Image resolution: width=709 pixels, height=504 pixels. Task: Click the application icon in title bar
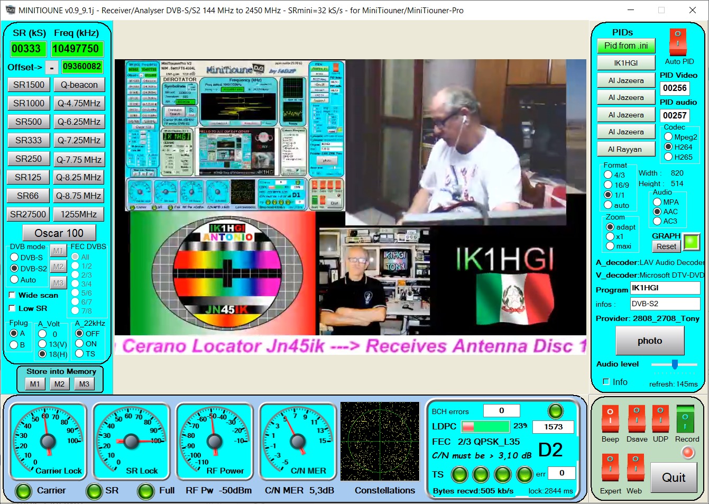click(10, 10)
